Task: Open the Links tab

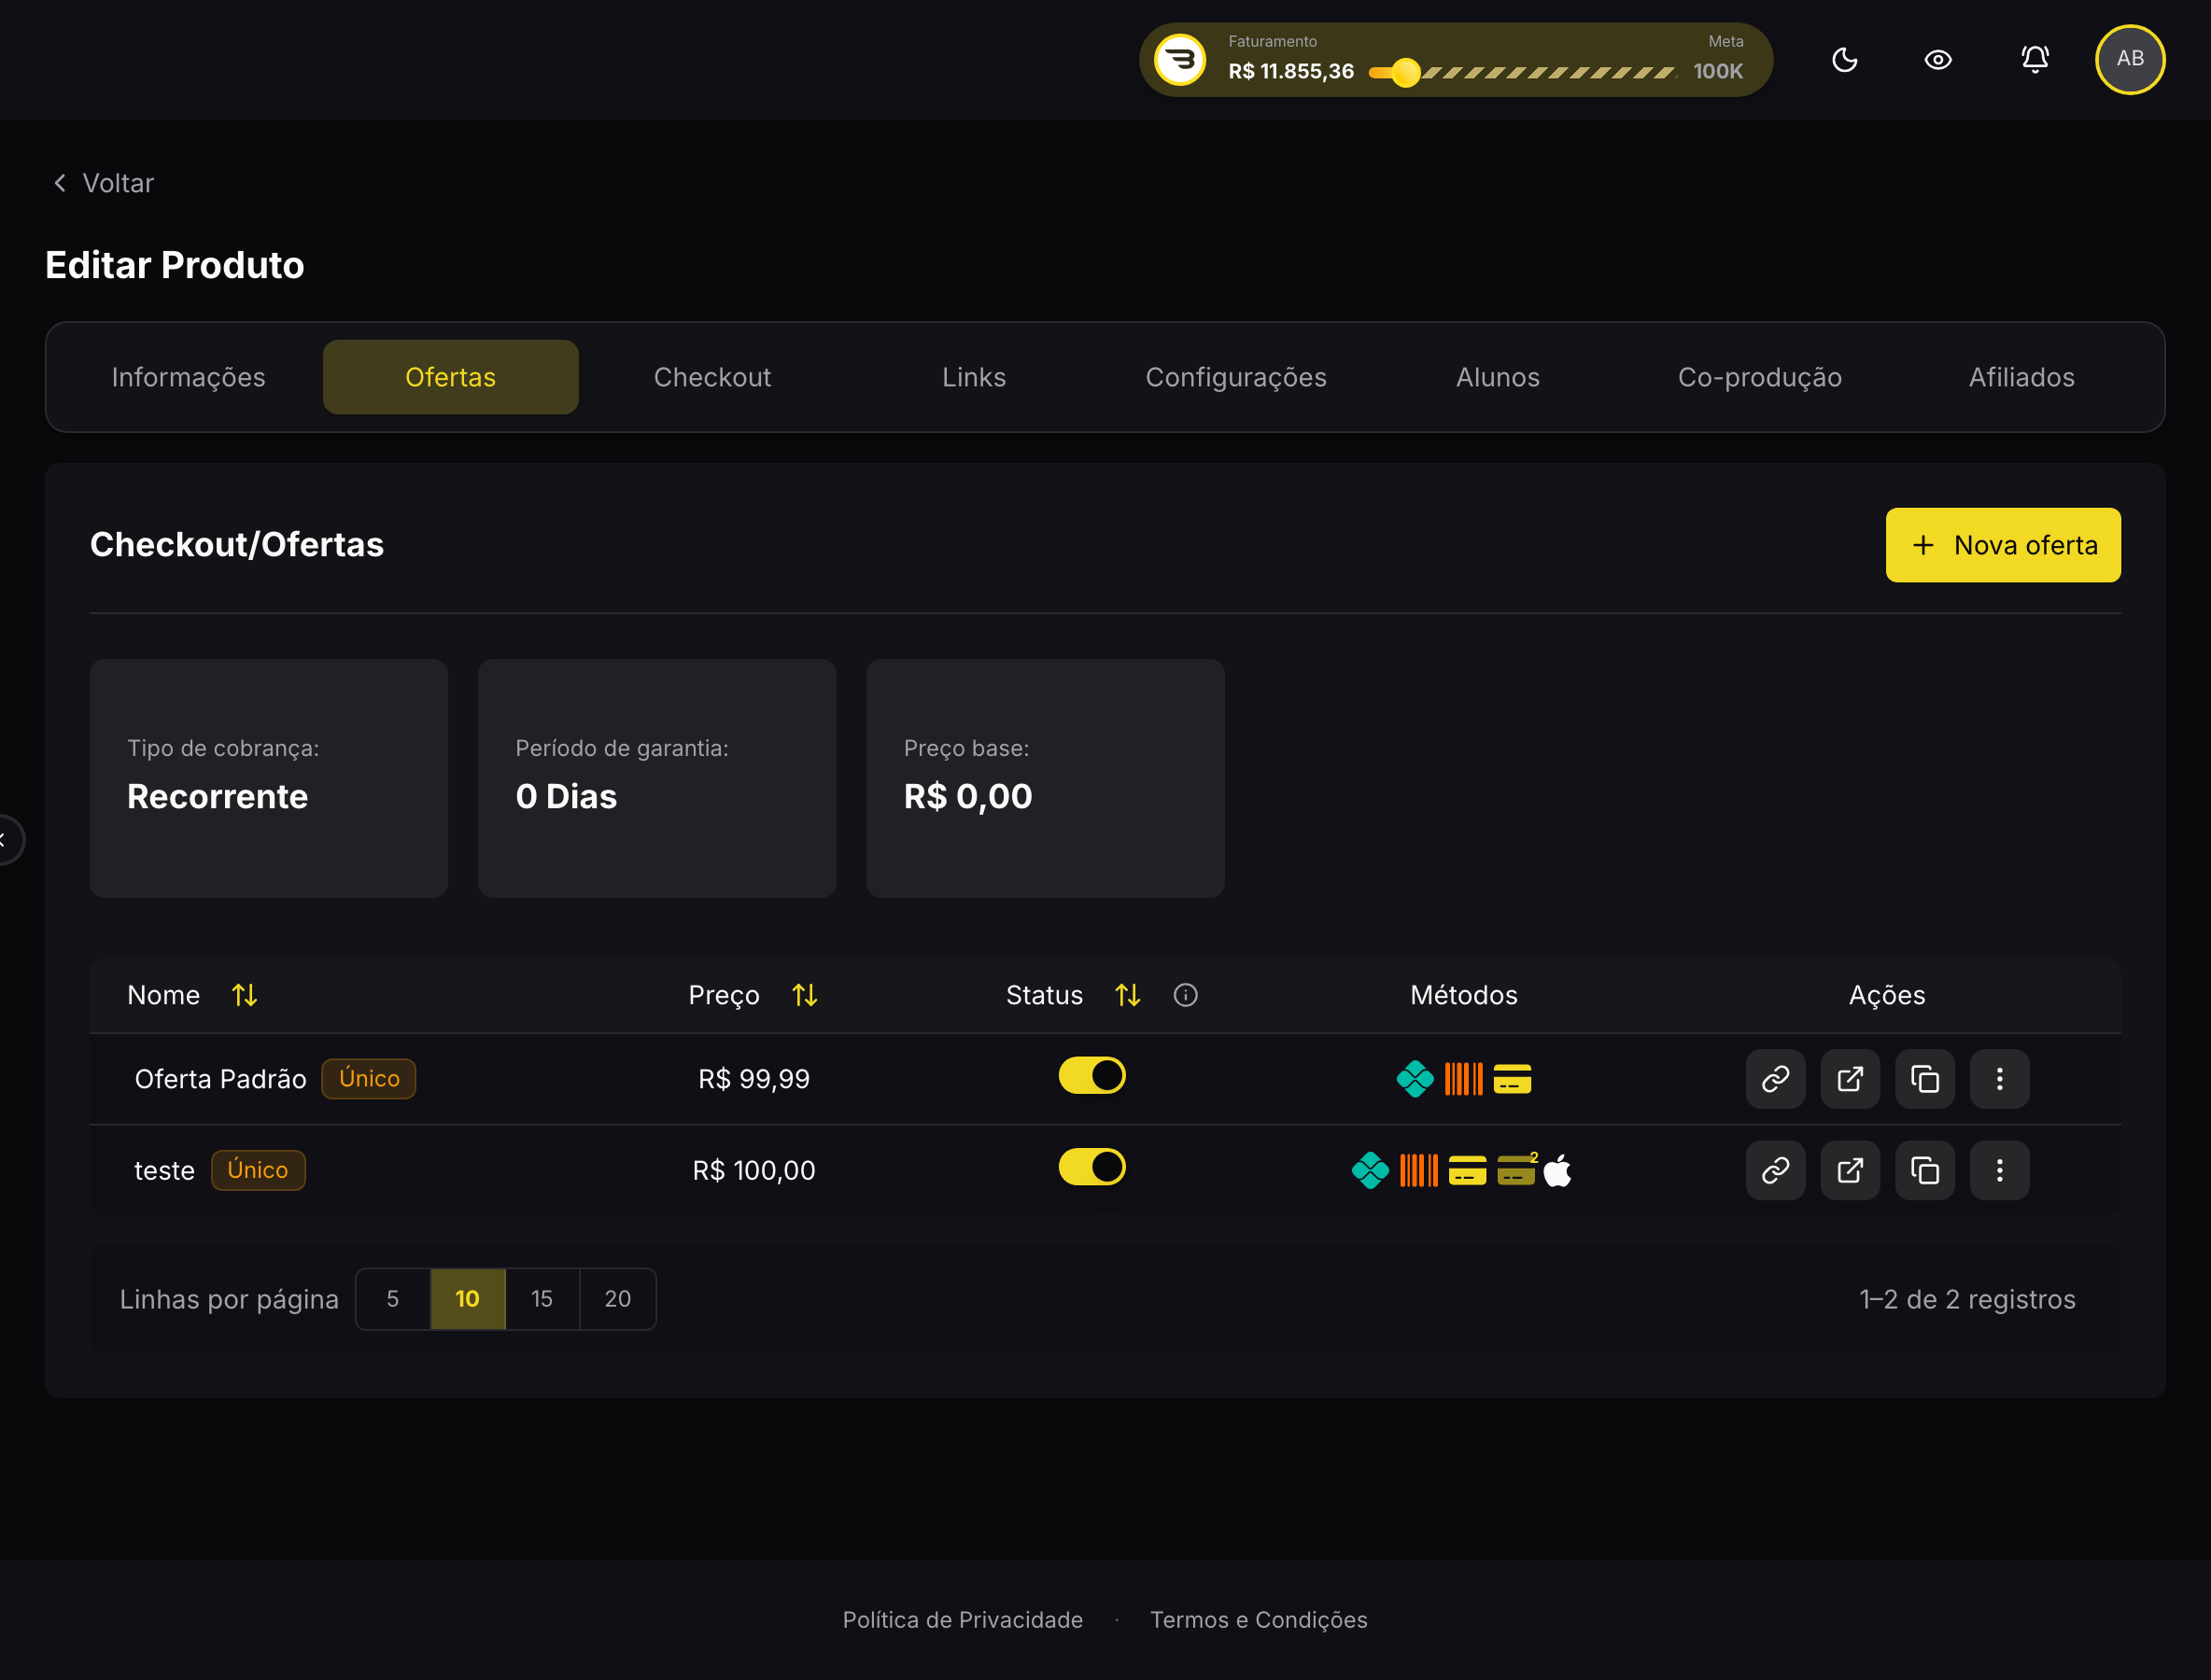Action: point(974,377)
